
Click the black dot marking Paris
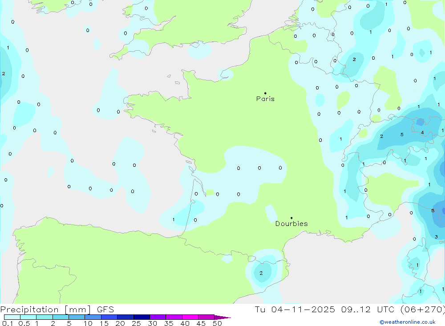tap(265, 93)
